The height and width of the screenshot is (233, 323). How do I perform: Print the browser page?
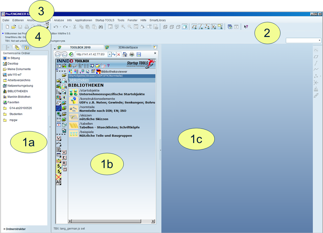tap(132, 54)
